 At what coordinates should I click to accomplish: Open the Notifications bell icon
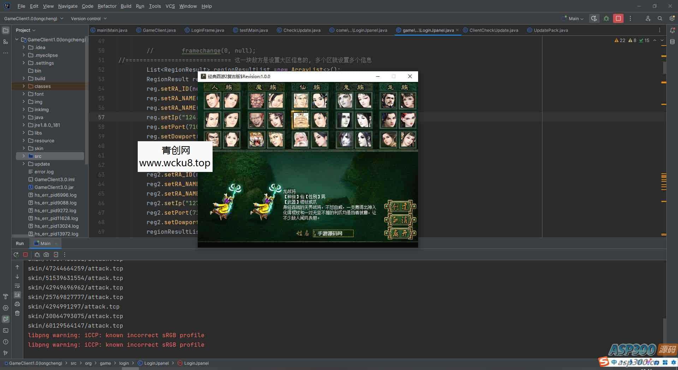(672, 30)
